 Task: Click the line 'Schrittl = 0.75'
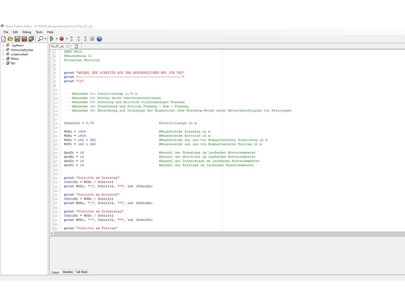(78, 123)
